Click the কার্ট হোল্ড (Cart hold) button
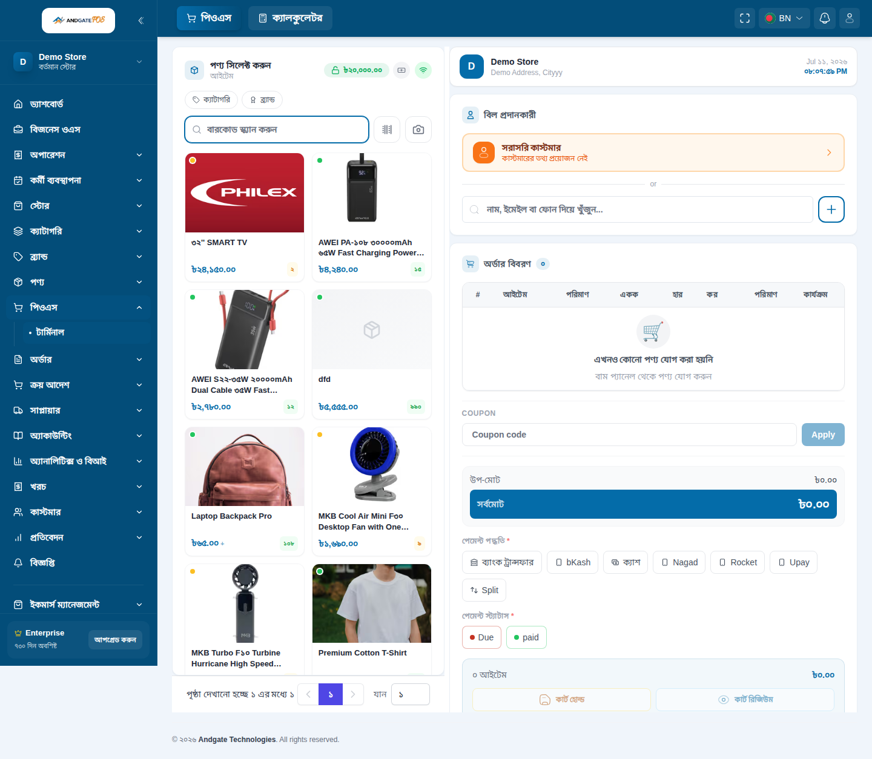Viewport: 872px width, 759px height. click(x=561, y=700)
